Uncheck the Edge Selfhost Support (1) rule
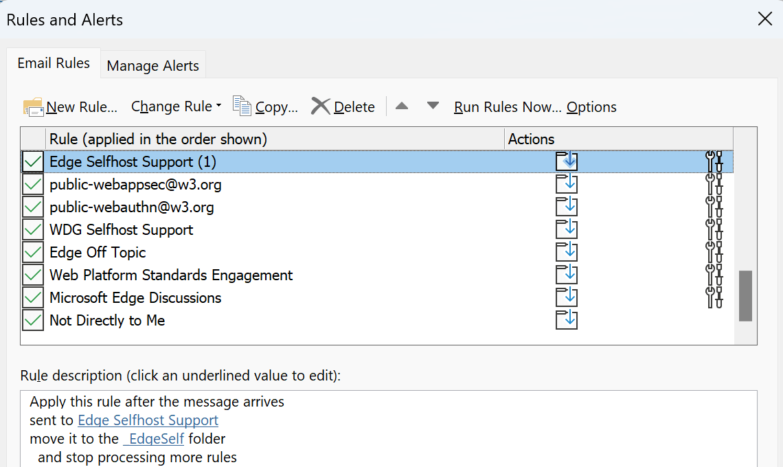 point(33,161)
